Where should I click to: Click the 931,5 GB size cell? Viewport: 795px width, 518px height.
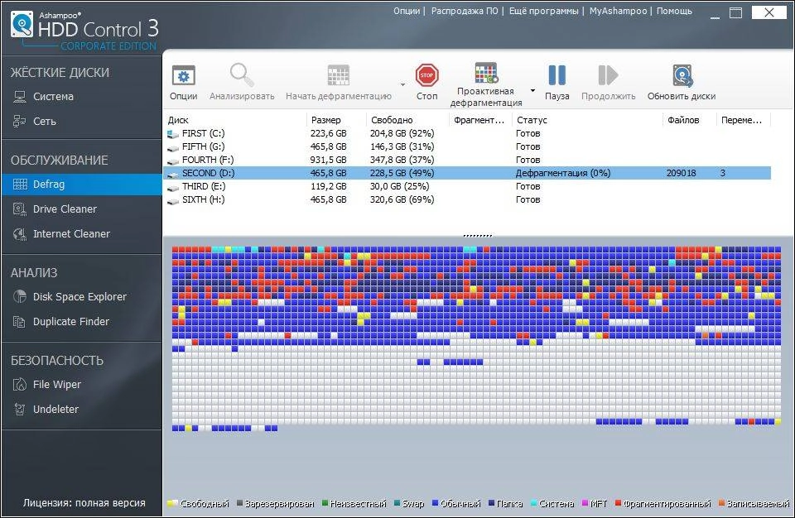[x=329, y=160]
